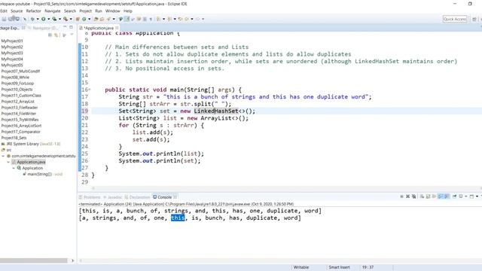482x271 pixels.
Task: Click Collapse All in Package Explorer
Action: 50,35
